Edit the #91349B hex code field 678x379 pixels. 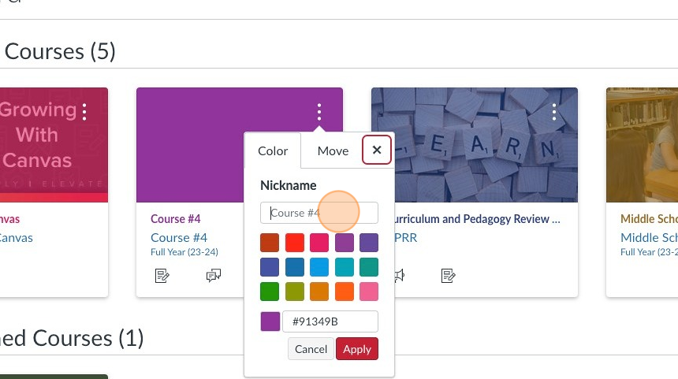[330, 321]
